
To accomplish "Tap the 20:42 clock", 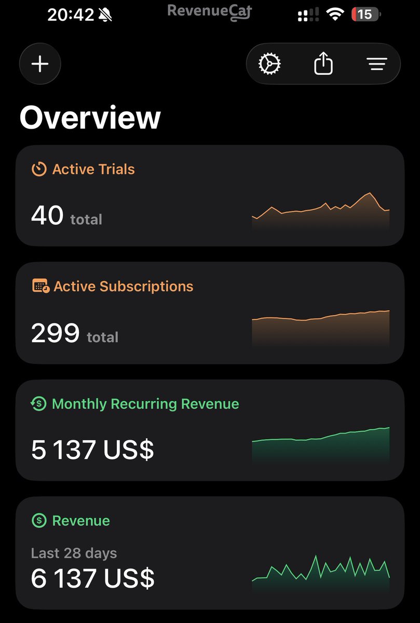I will pos(70,15).
